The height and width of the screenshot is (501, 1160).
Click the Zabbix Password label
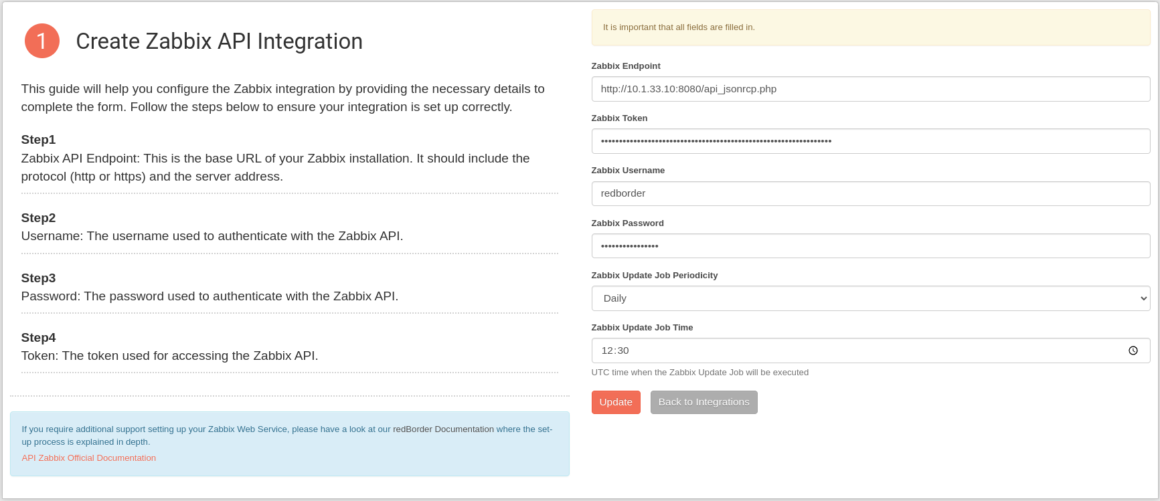click(627, 223)
